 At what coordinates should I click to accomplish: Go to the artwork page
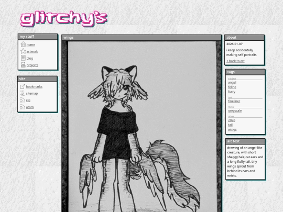(x=32, y=51)
